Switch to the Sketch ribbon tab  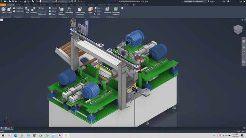click(35, 5)
